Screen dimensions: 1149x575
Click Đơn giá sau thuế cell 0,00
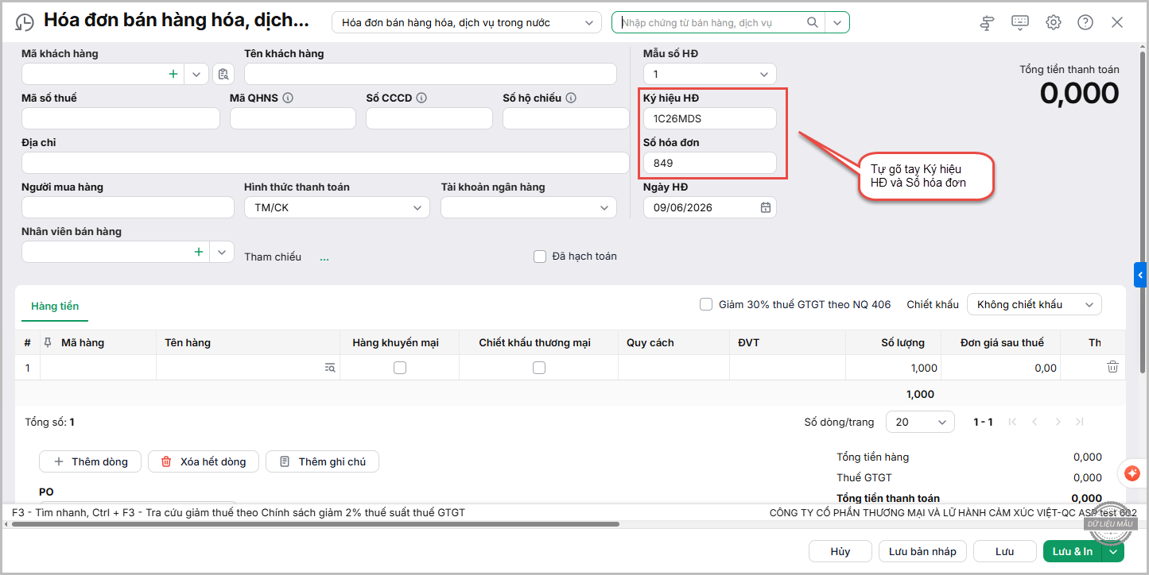click(1000, 368)
